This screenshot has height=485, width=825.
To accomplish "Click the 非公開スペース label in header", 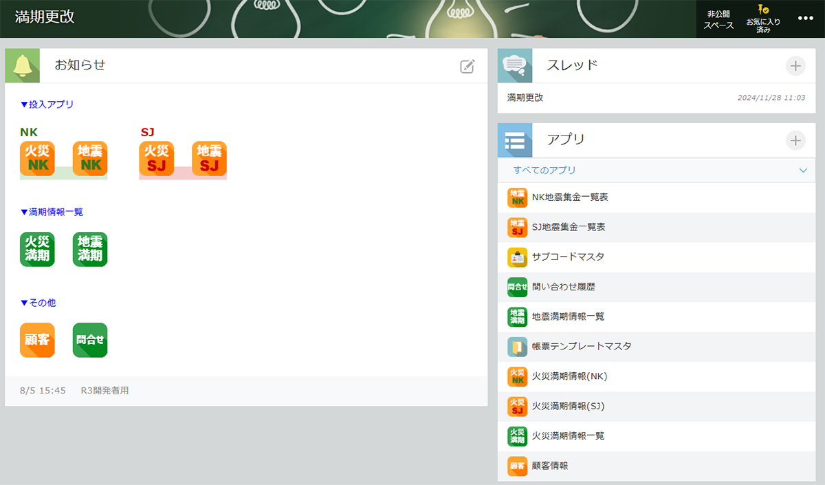I will [718, 19].
